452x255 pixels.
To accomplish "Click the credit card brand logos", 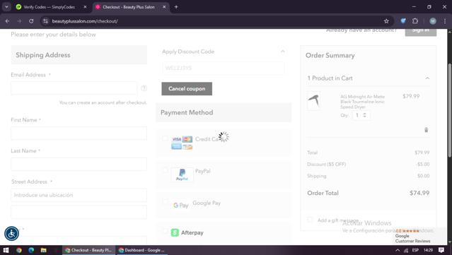I will [x=182, y=143].
